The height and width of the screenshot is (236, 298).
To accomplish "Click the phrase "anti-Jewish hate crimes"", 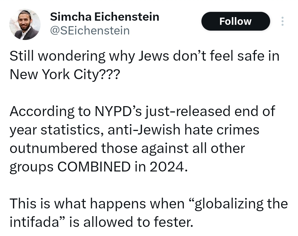I will click(183, 130).
